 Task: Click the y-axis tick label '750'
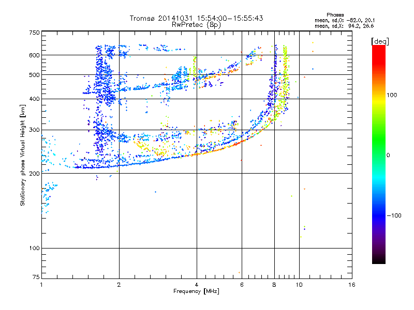[34, 33]
